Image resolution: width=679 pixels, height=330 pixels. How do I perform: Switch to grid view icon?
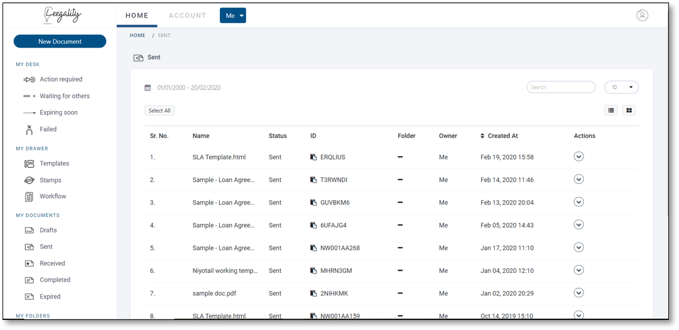[x=629, y=110]
